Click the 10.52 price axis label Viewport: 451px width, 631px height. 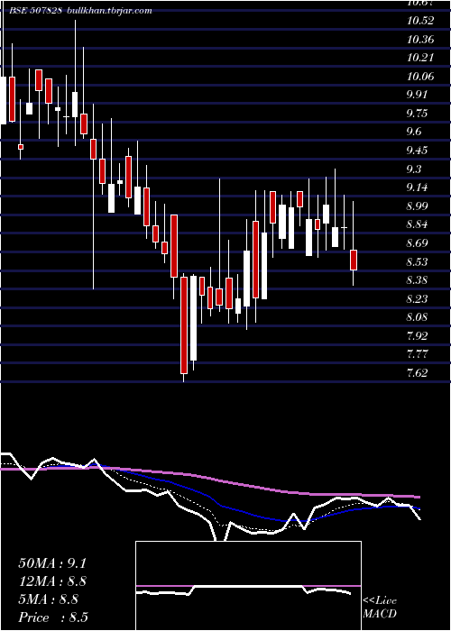point(420,21)
